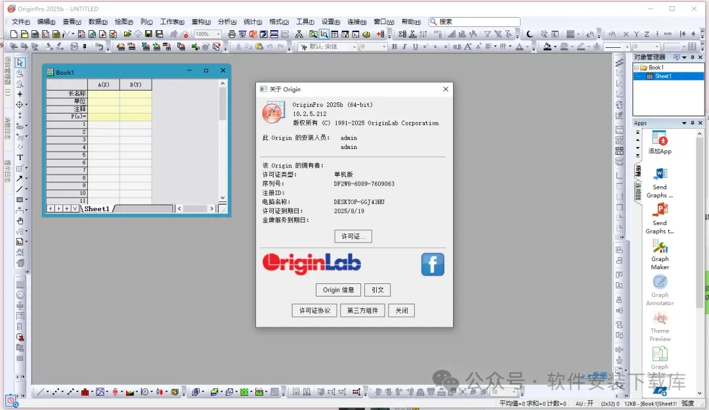
Task: Toggle Italic text formatting
Action: [404, 47]
